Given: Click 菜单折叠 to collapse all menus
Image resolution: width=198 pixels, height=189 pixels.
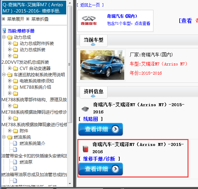Looking at the screenshot, I should pyautogui.click(x=40, y=19).
